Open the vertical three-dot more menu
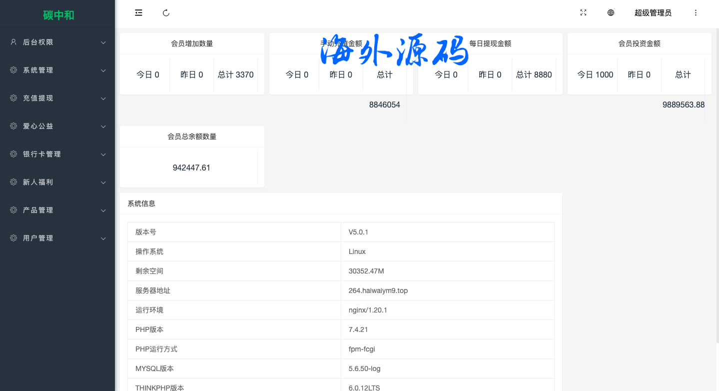This screenshot has height=391, width=719. [x=696, y=13]
